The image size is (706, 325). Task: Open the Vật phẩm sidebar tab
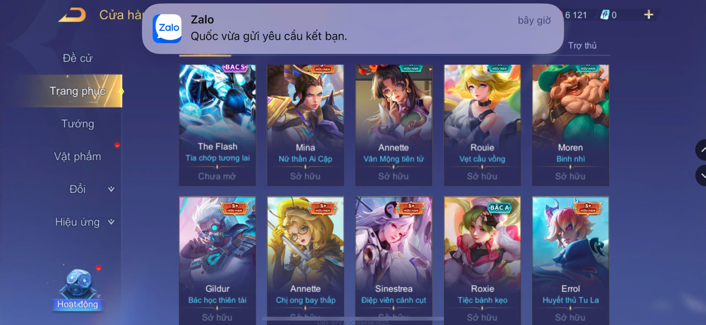pos(77,157)
